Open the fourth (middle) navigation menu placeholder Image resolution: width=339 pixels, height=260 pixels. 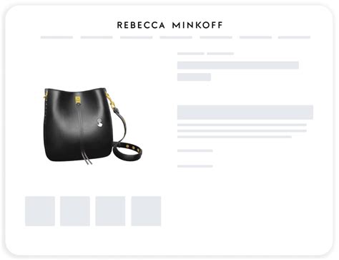point(176,37)
